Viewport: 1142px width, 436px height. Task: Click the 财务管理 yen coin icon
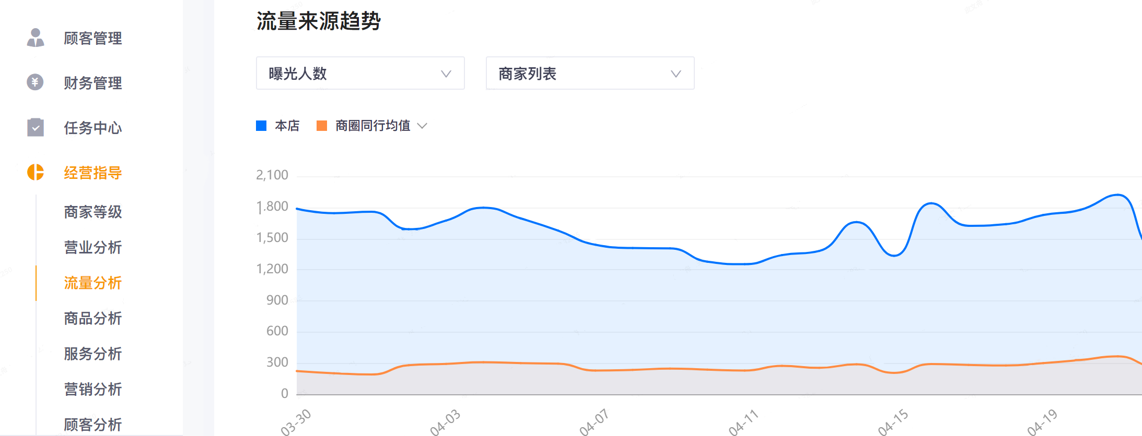point(35,82)
